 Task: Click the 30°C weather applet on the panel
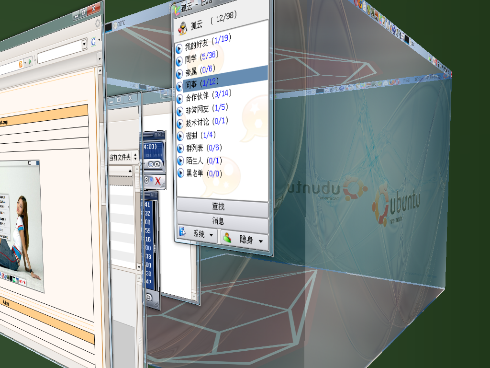point(119,24)
